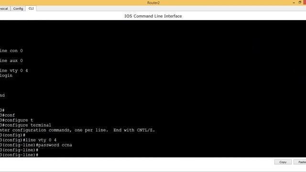The height and width of the screenshot is (172, 306).
Task: Switch to the Config tab
Action: click(18, 9)
